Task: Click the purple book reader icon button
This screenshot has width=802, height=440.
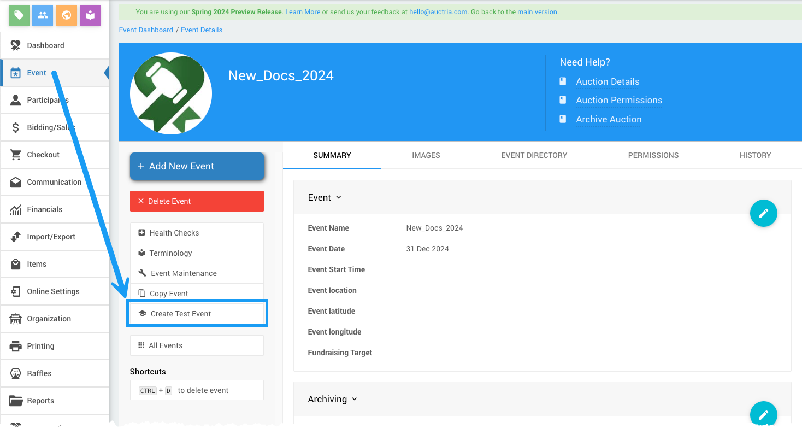Action: pos(90,15)
